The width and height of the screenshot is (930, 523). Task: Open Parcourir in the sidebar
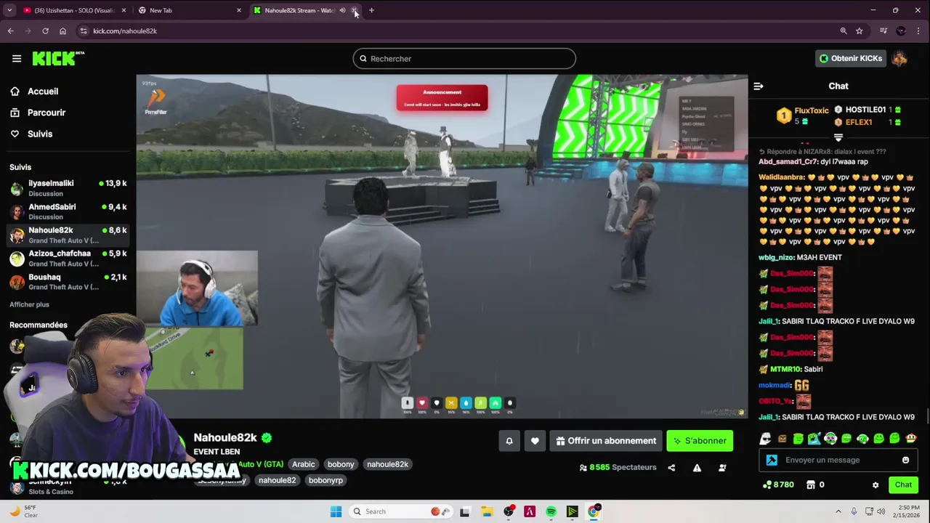[46, 113]
